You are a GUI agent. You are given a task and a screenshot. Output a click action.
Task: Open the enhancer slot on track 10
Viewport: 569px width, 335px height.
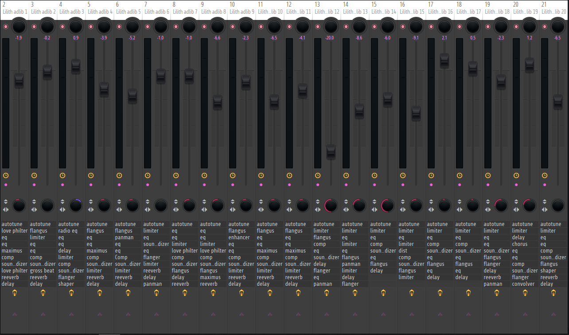(x=242, y=238)
